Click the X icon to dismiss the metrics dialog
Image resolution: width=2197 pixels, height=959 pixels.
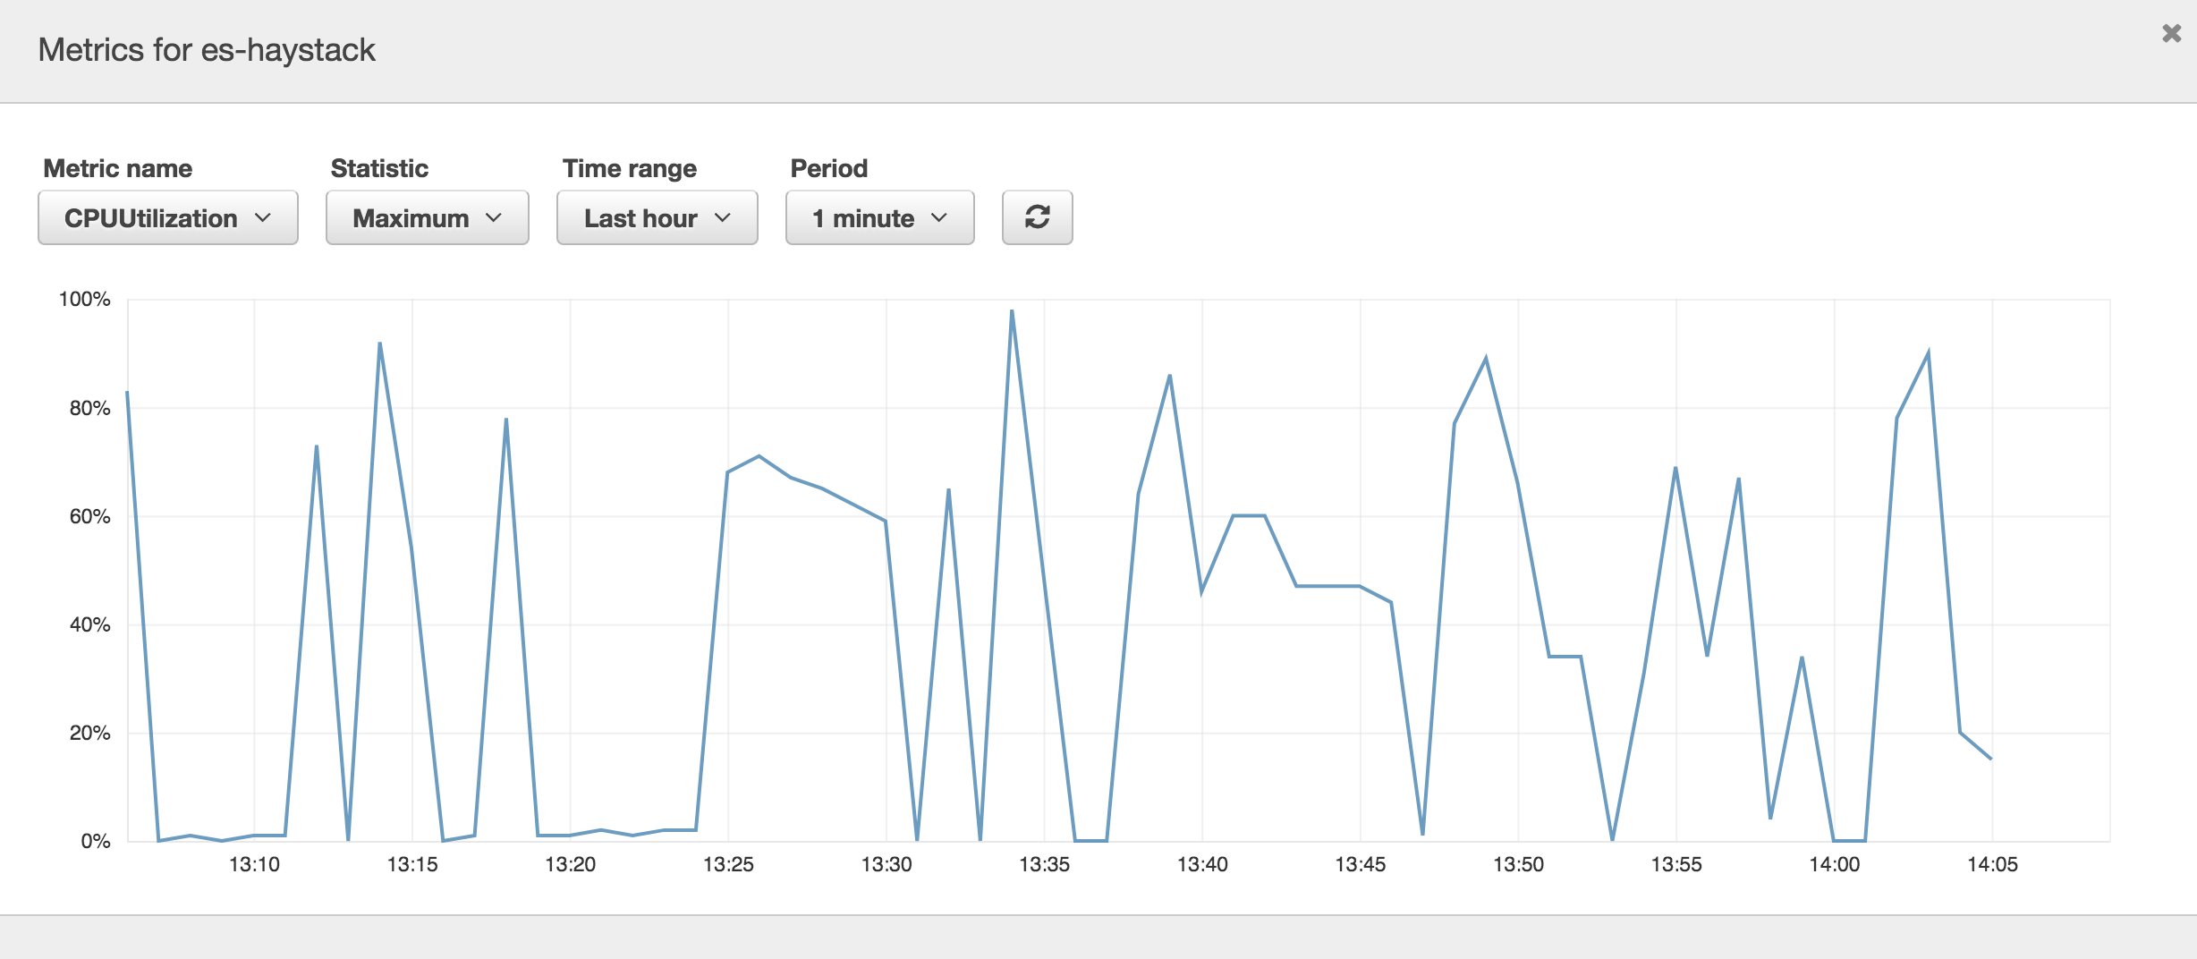click(2171, 33)
